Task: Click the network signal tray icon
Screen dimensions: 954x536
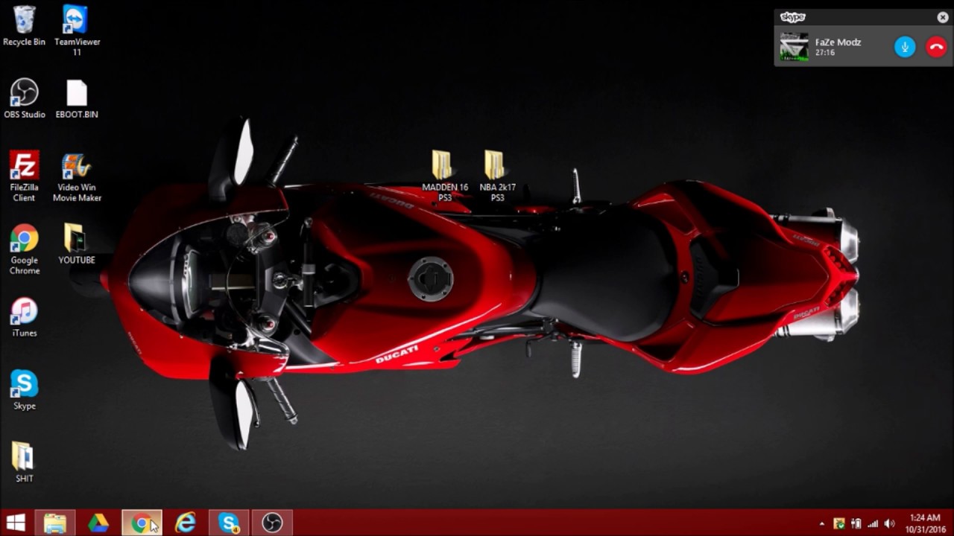Action: 873,524
